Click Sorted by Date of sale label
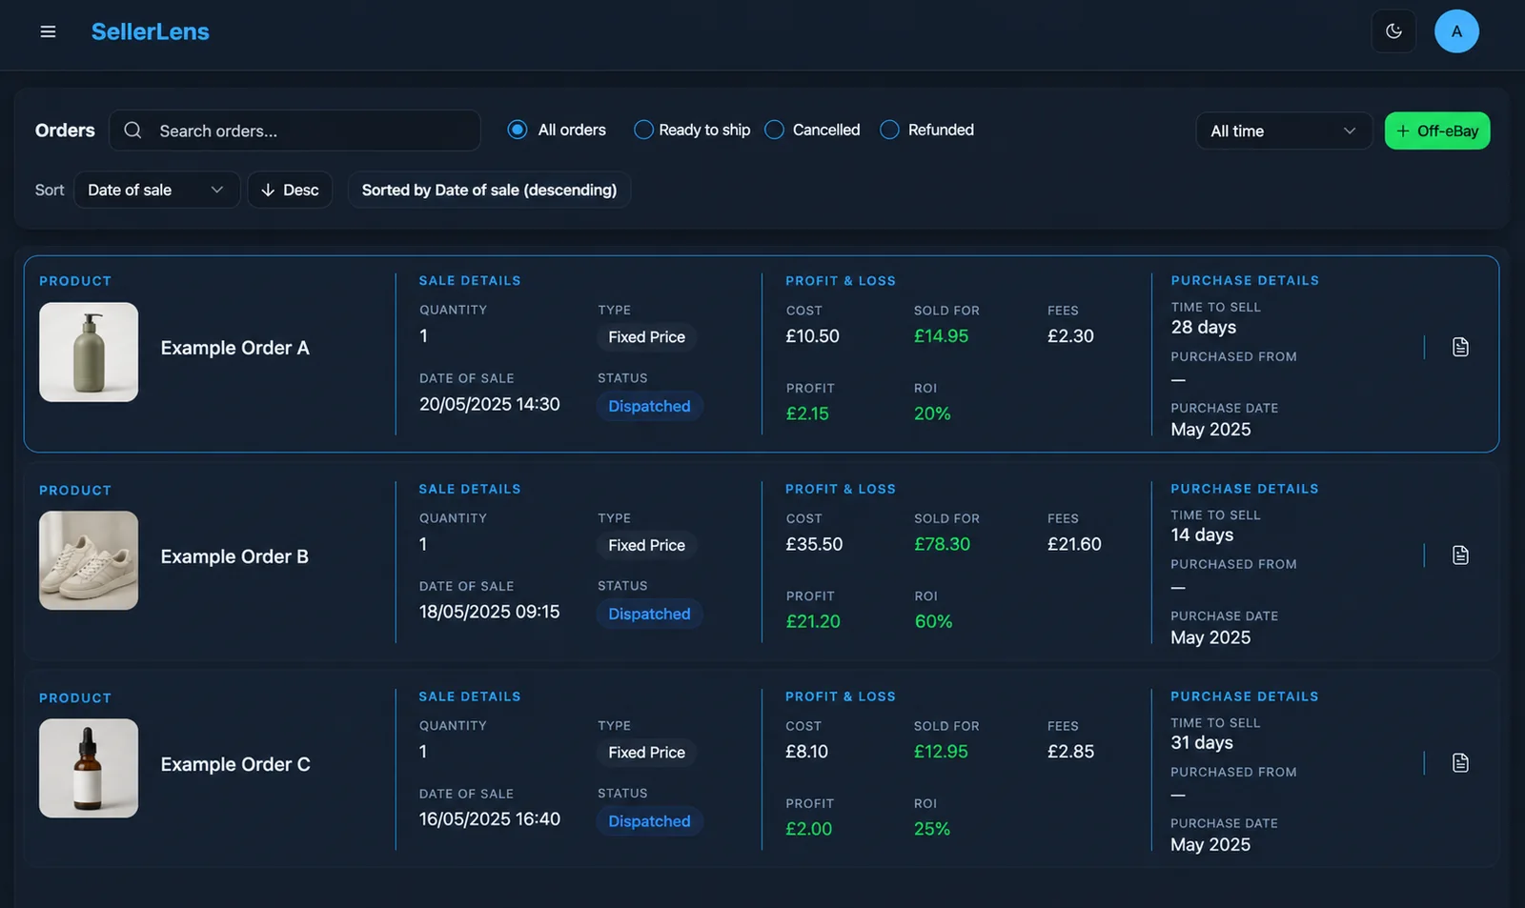This screenshot has height=908, width=1525. (489, 190)
